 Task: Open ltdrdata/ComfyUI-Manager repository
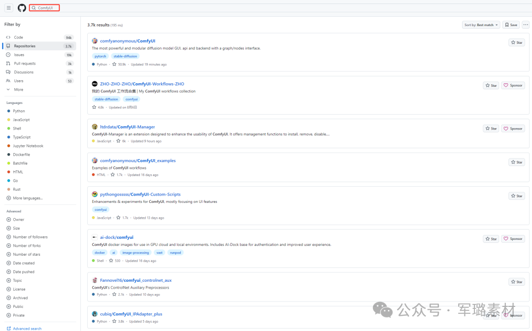coord(128,127)
